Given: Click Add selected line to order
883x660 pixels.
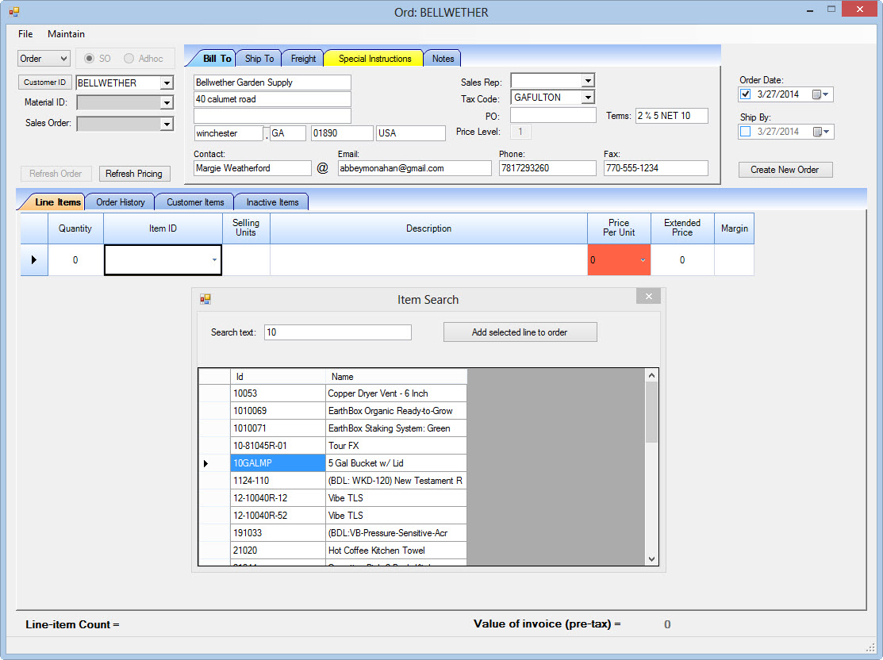Looking at the screenshot, I should pos(520,332).
